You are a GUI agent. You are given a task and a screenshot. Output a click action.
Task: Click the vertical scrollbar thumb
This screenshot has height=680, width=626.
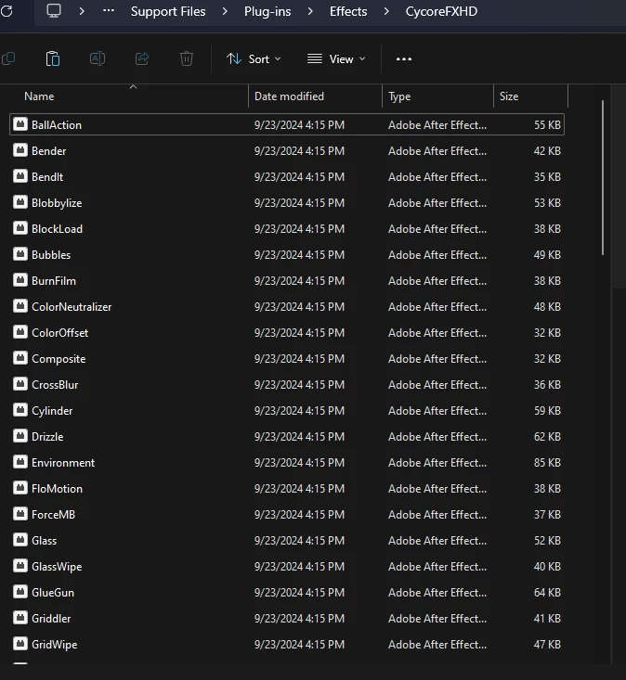click(x=603, y=178)
